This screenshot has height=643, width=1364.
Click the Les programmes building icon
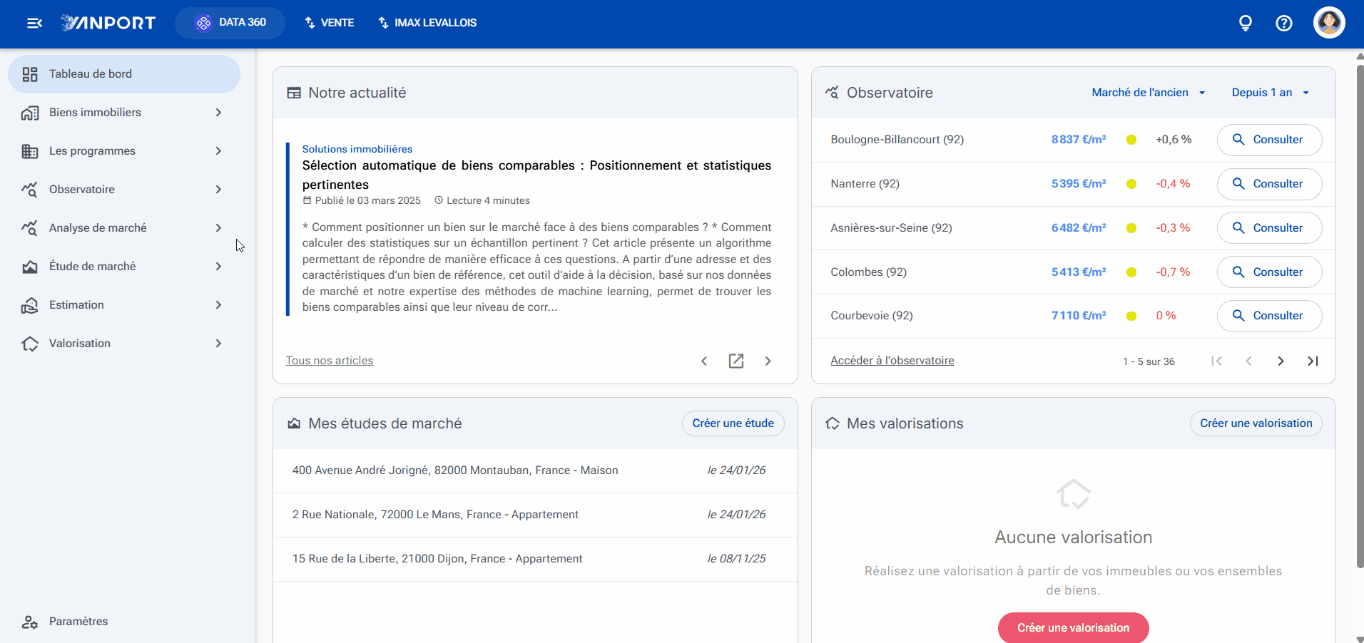[x=30, y=151]
